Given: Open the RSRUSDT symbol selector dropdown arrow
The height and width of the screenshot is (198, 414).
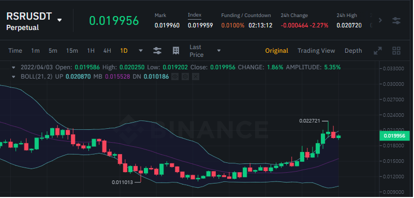Looking at the screenshot, I should tap(60, 20).
